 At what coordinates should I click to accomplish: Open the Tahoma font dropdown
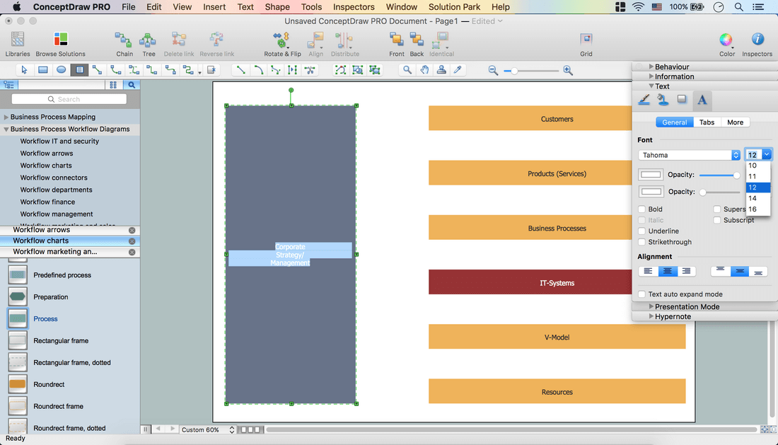[689, 155]
